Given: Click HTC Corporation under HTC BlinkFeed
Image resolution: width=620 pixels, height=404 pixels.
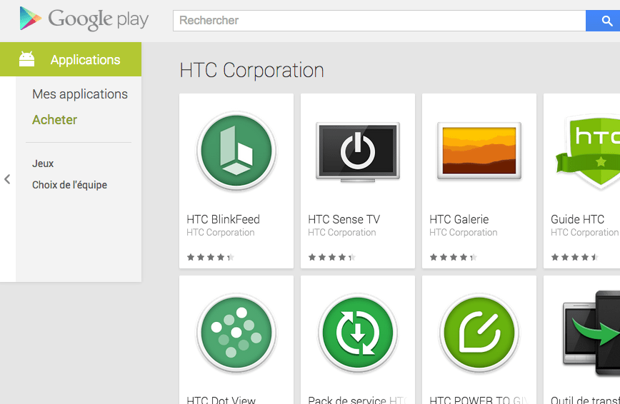Looking at the screenshot, I should 221,233.
